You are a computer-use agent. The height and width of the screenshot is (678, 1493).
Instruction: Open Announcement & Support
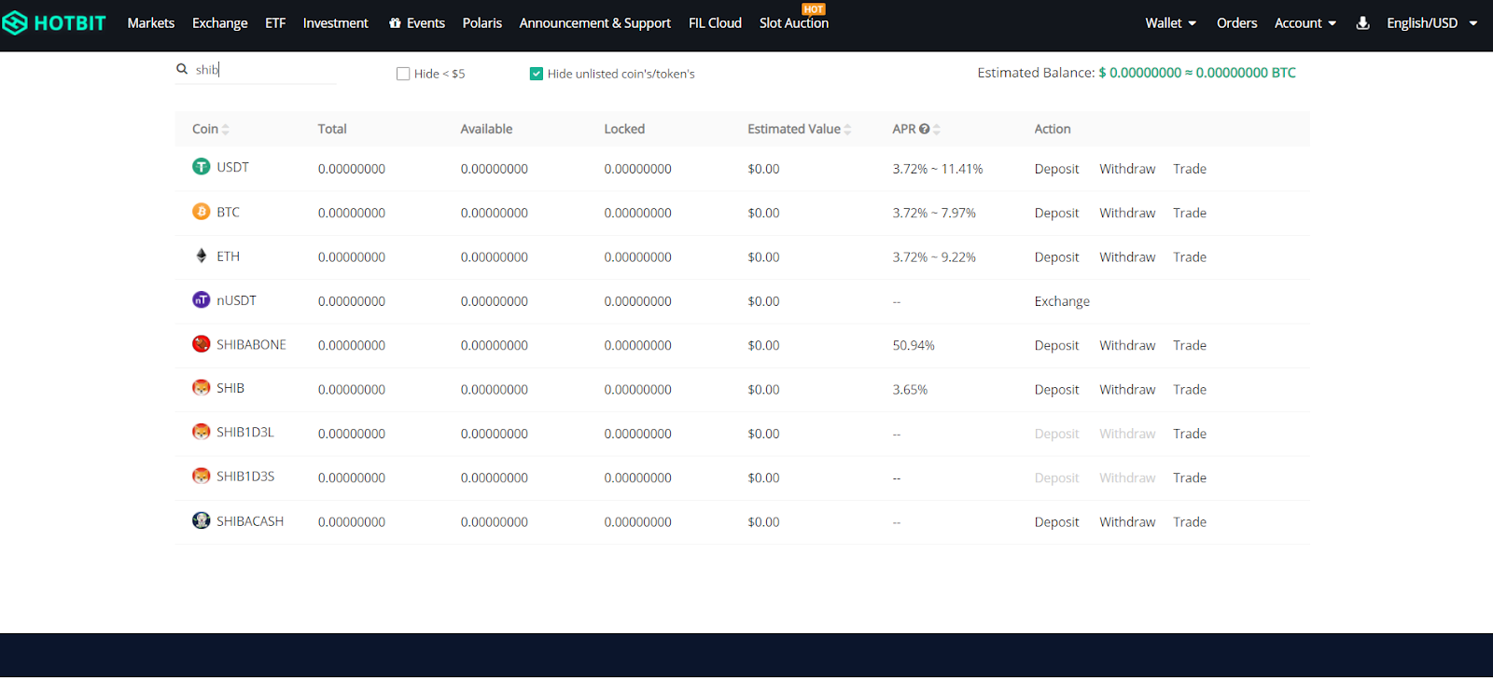tap(595, 23)
